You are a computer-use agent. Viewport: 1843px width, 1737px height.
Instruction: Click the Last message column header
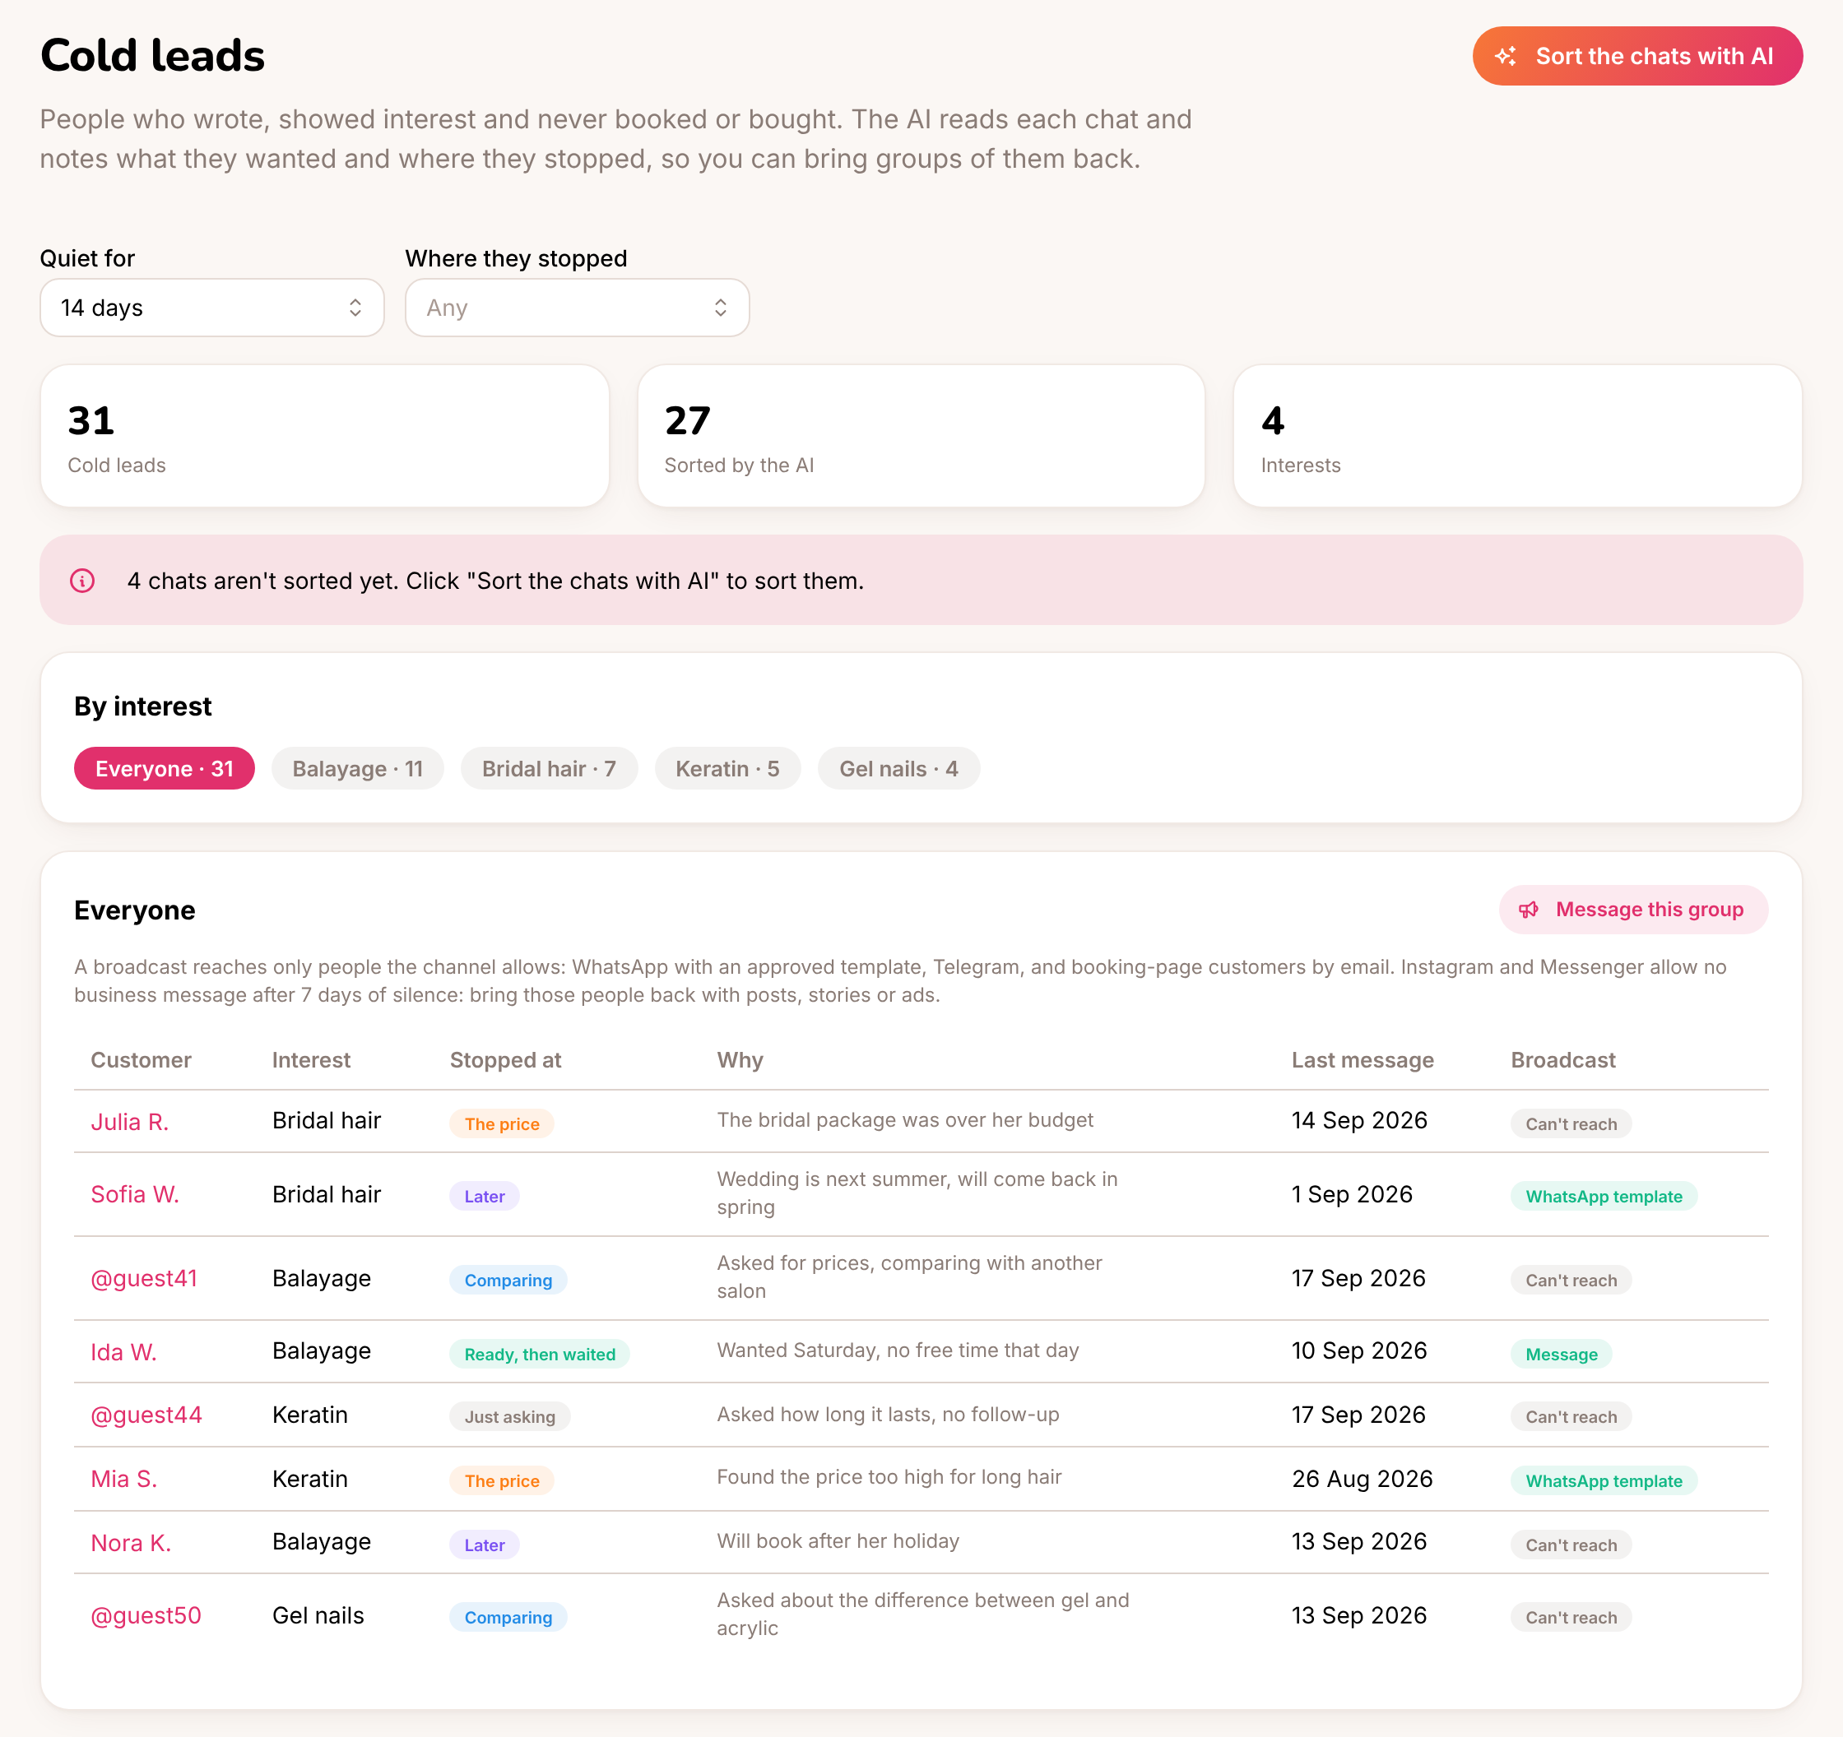(1363, 1060)
